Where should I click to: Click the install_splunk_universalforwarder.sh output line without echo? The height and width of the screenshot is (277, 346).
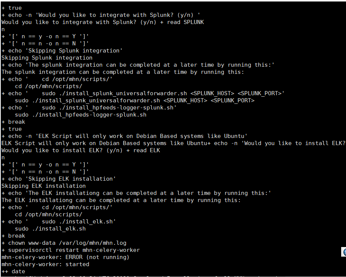(135, 101)
